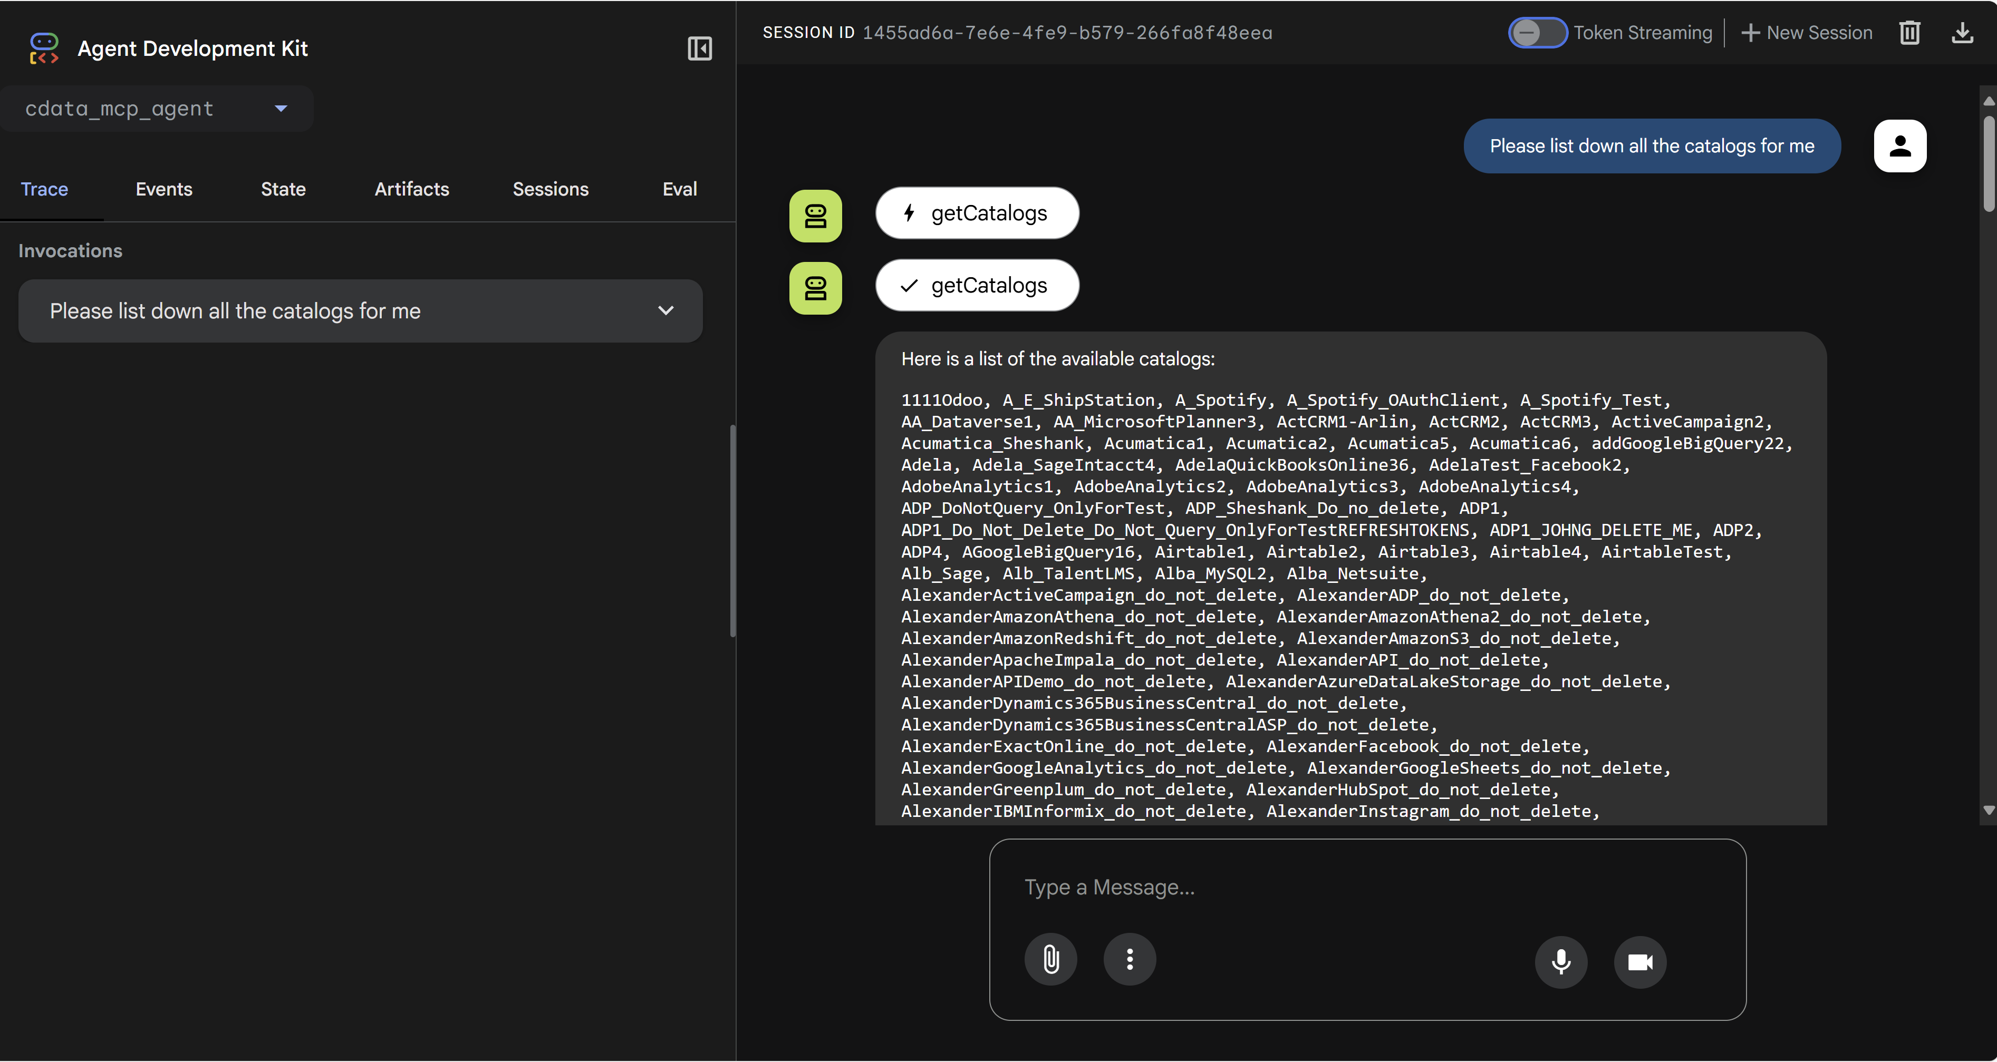
Task: Export the session with the download icon
Action: tap(1962, 33)
